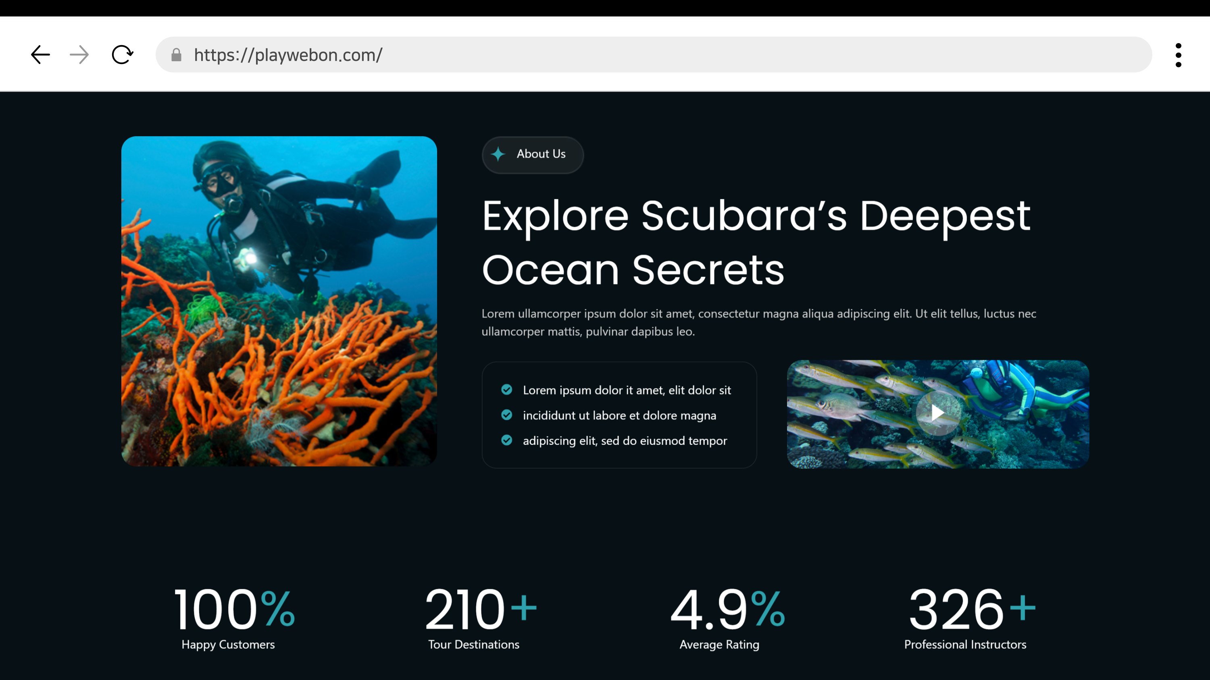Click the star icon beside About Us
Screen dimensions: 1210x680
click(x=498, y=154)
